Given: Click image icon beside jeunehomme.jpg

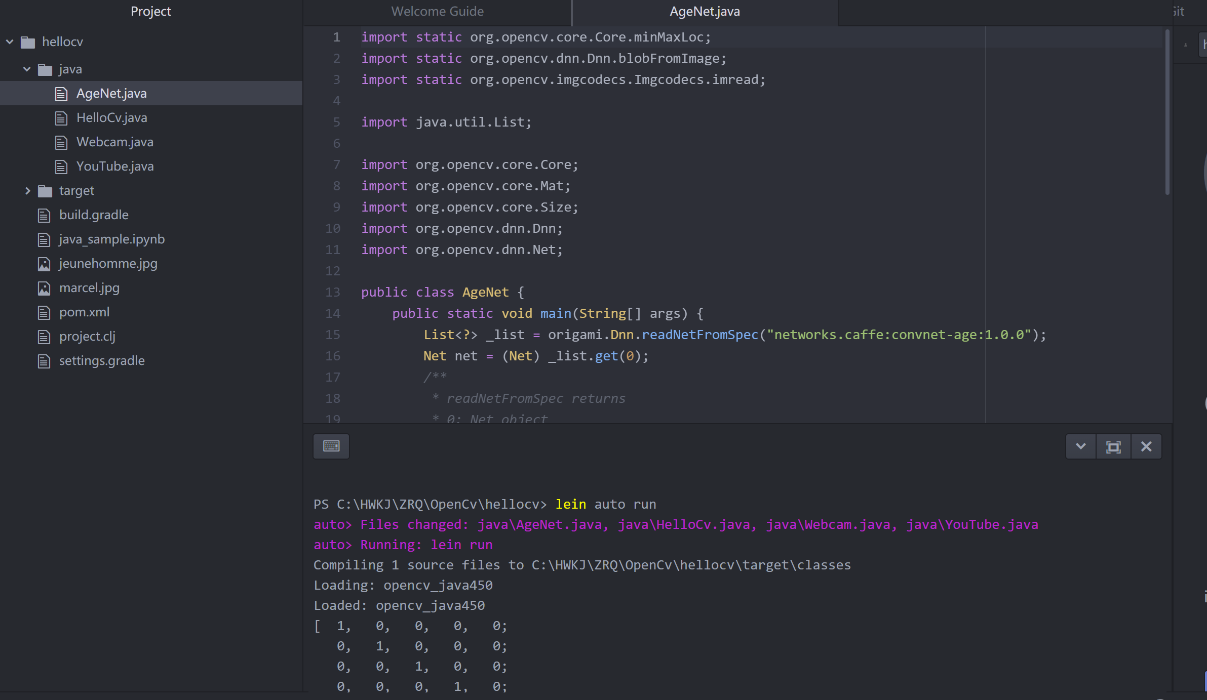Looking at the screenshot, I should 44,264.
